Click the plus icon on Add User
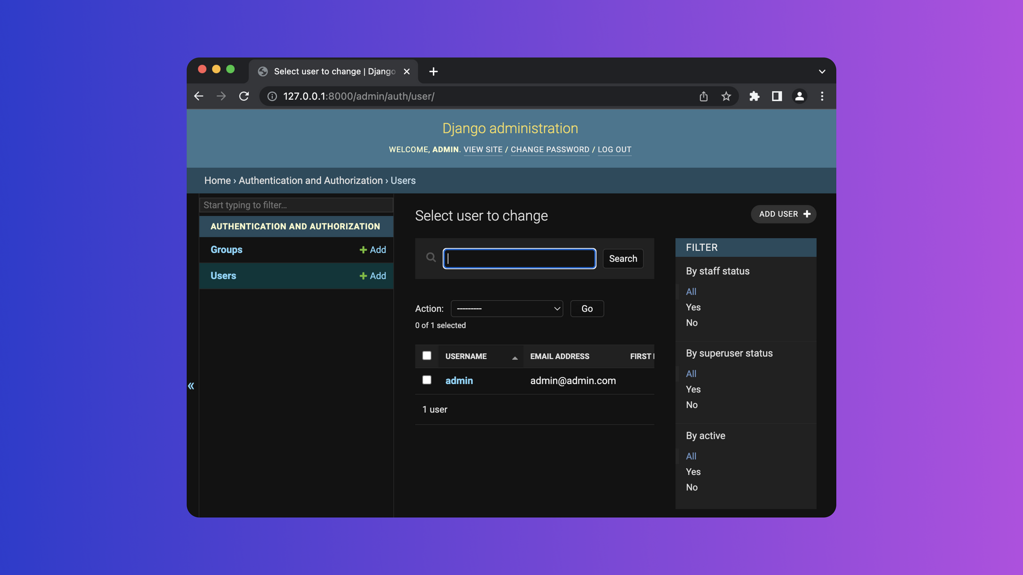1023x575 pixels. point(807,214)
